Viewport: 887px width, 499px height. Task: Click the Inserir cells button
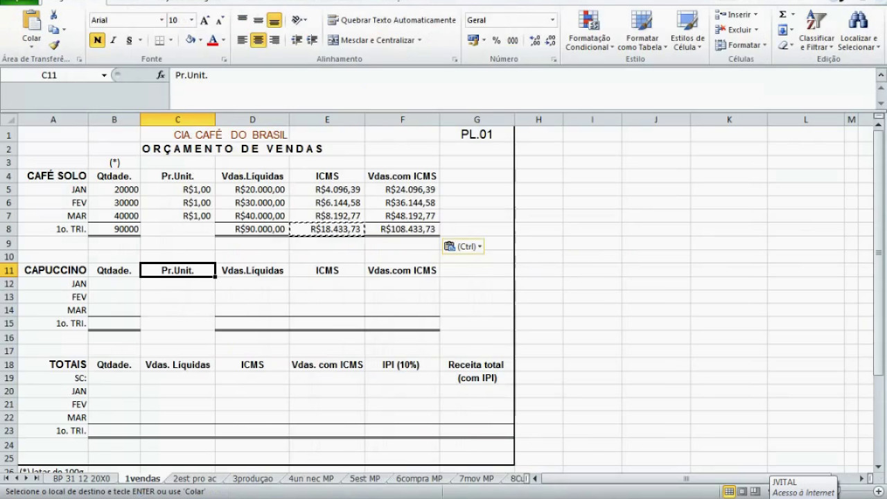(737, 15)
